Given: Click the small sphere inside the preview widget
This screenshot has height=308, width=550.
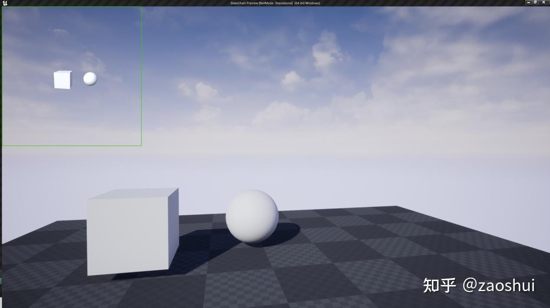Looking at the screenshot, I should pos(89,79).
